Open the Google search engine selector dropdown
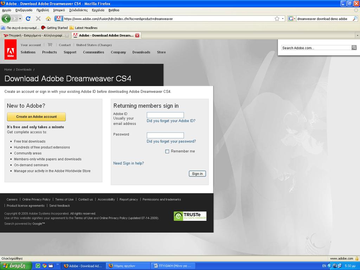Screen dimensions: 360x270 point(291,19)
